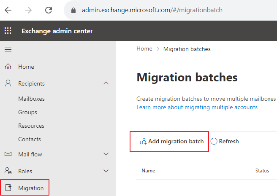Select Roles in the left navigation
This screenshot has height=196, width=277.
(25, 171)
